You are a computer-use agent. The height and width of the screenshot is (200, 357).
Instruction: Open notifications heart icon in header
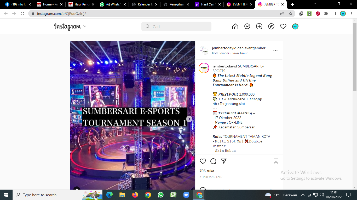(283, 26)
